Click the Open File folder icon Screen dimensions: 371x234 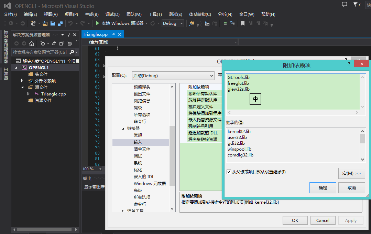[45, 23]
